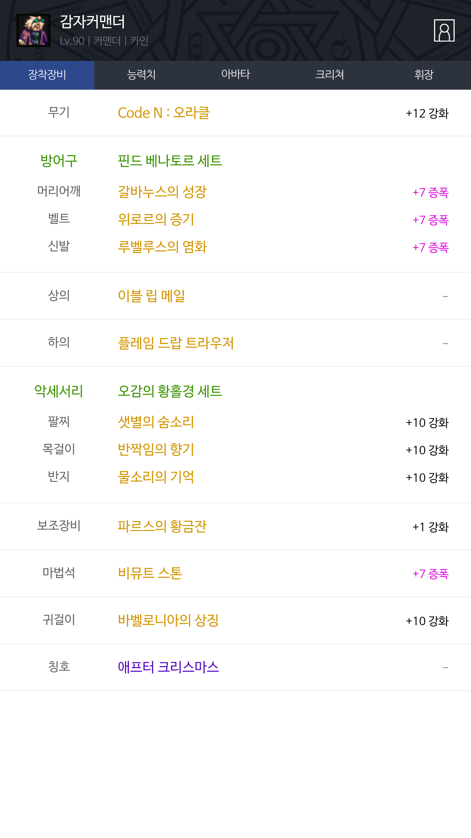Viewport: 471px width, 838px height.
Task: Click the 애프터 크리스마스 title link
Action: 168,667
